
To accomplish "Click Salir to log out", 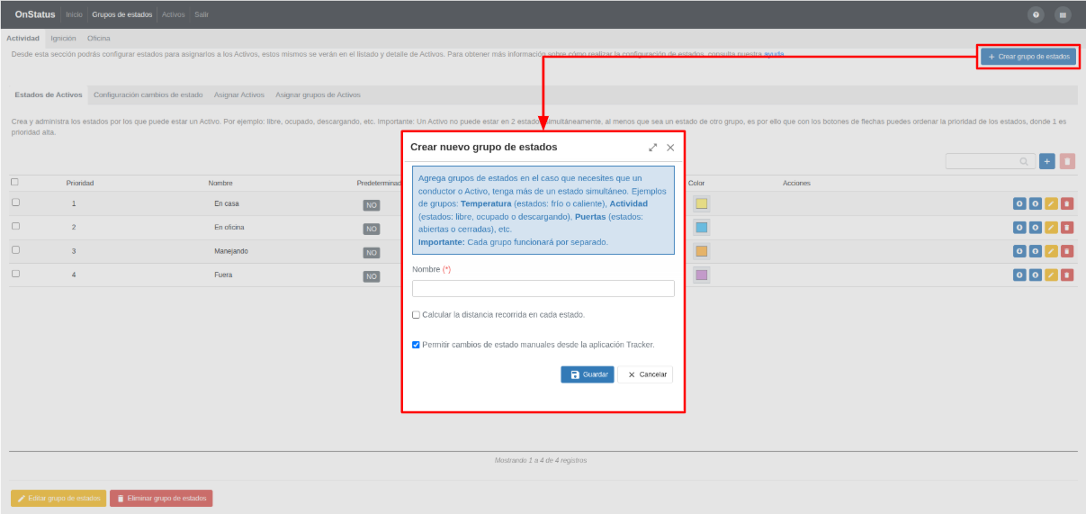I will point(202,14).
